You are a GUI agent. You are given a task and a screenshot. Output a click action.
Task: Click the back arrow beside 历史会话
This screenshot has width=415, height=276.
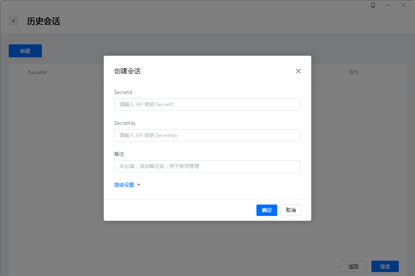[x=13, y=21]
